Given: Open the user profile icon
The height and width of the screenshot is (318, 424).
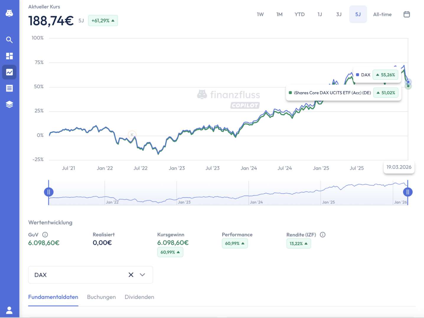Looking at the screenshot, I should (9, 310).
